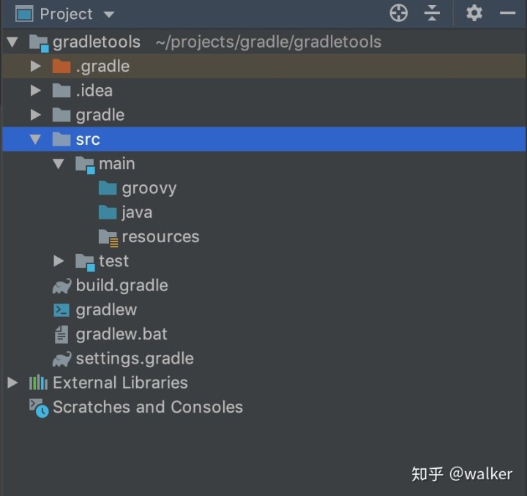The height and width of the screenshot is (496, 527).
Task: Select the External Libraries label
Action: pos(120,383)
